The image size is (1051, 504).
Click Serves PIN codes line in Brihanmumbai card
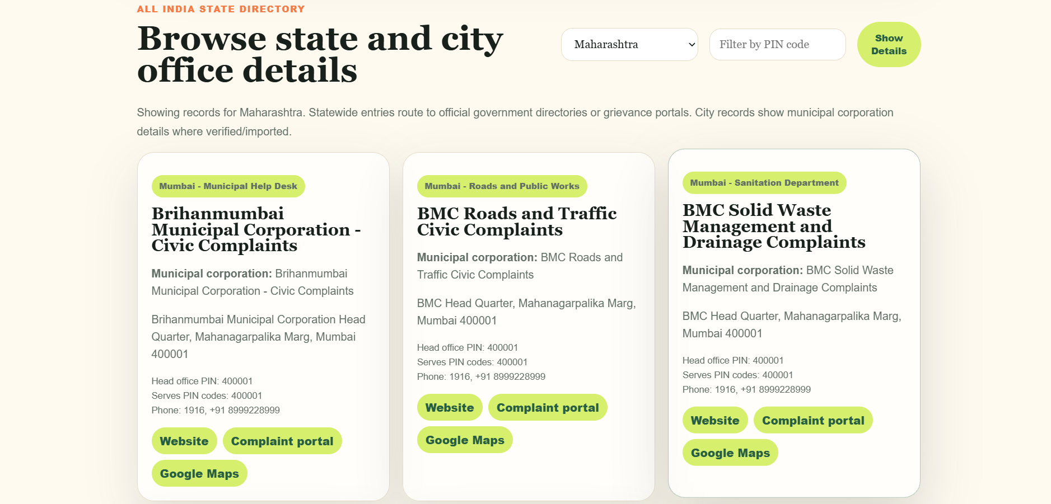click(x=207, y=395)
